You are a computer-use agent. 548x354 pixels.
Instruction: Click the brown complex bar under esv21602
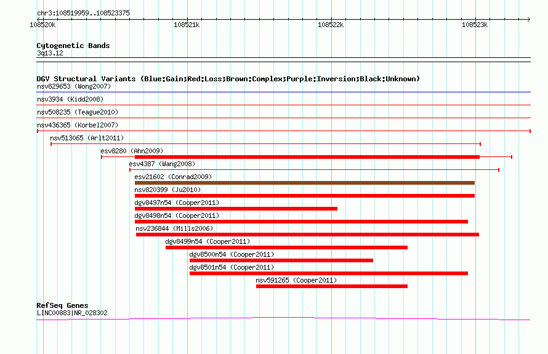[x=305, y=183]
